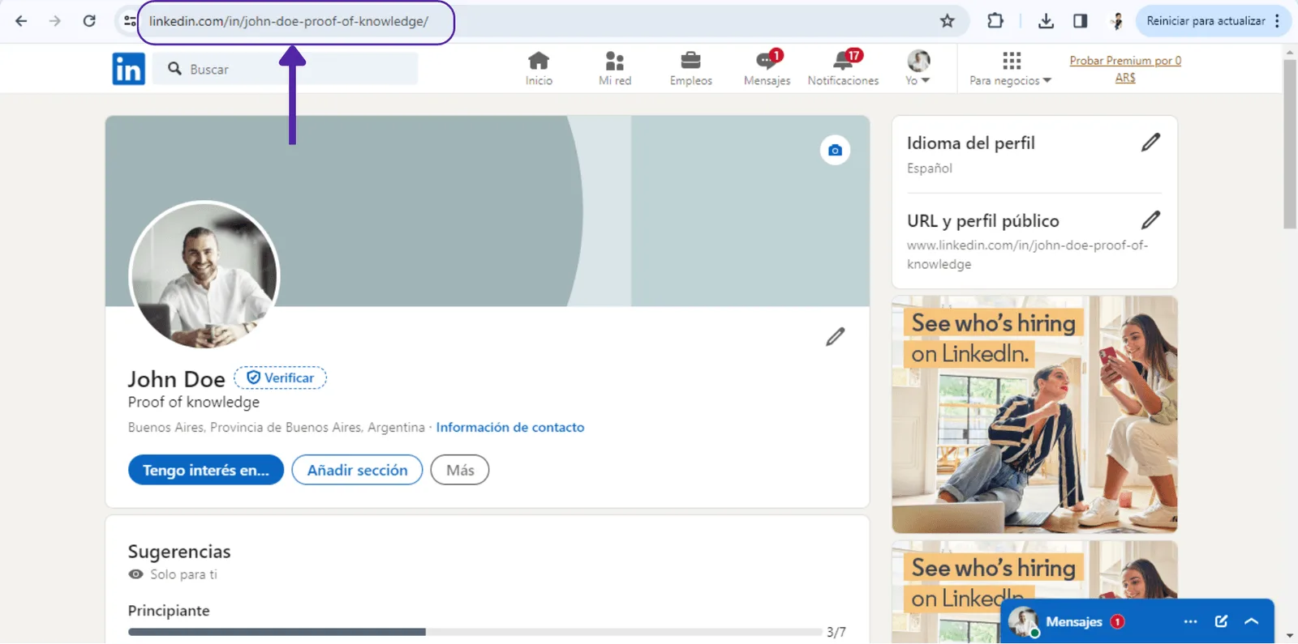Edit Idioma del perfil with pencil icon
Viewport: 1298px width, 644px height.
[1150, 143]
